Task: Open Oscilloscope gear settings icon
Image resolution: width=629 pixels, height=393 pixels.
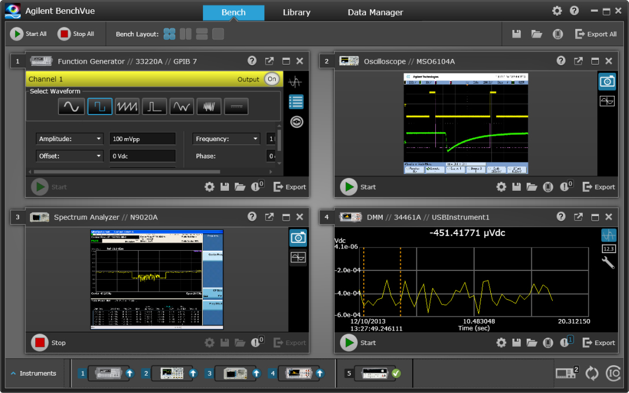Action: point(501,187)
